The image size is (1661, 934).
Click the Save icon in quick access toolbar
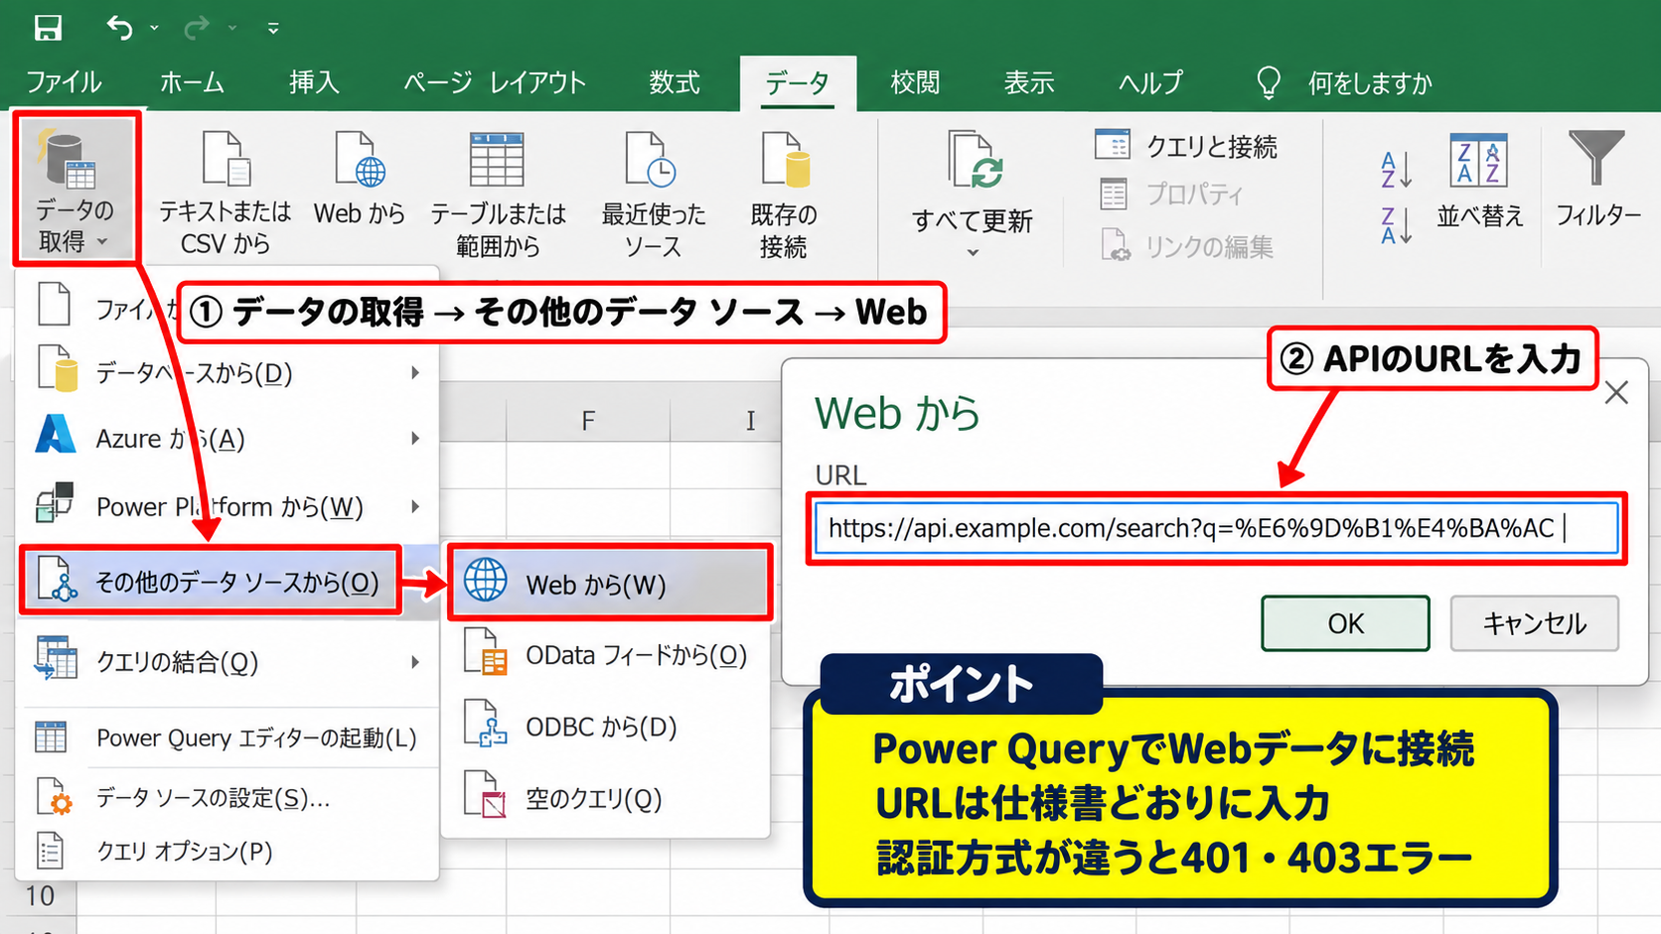click(x=48, y=28)
